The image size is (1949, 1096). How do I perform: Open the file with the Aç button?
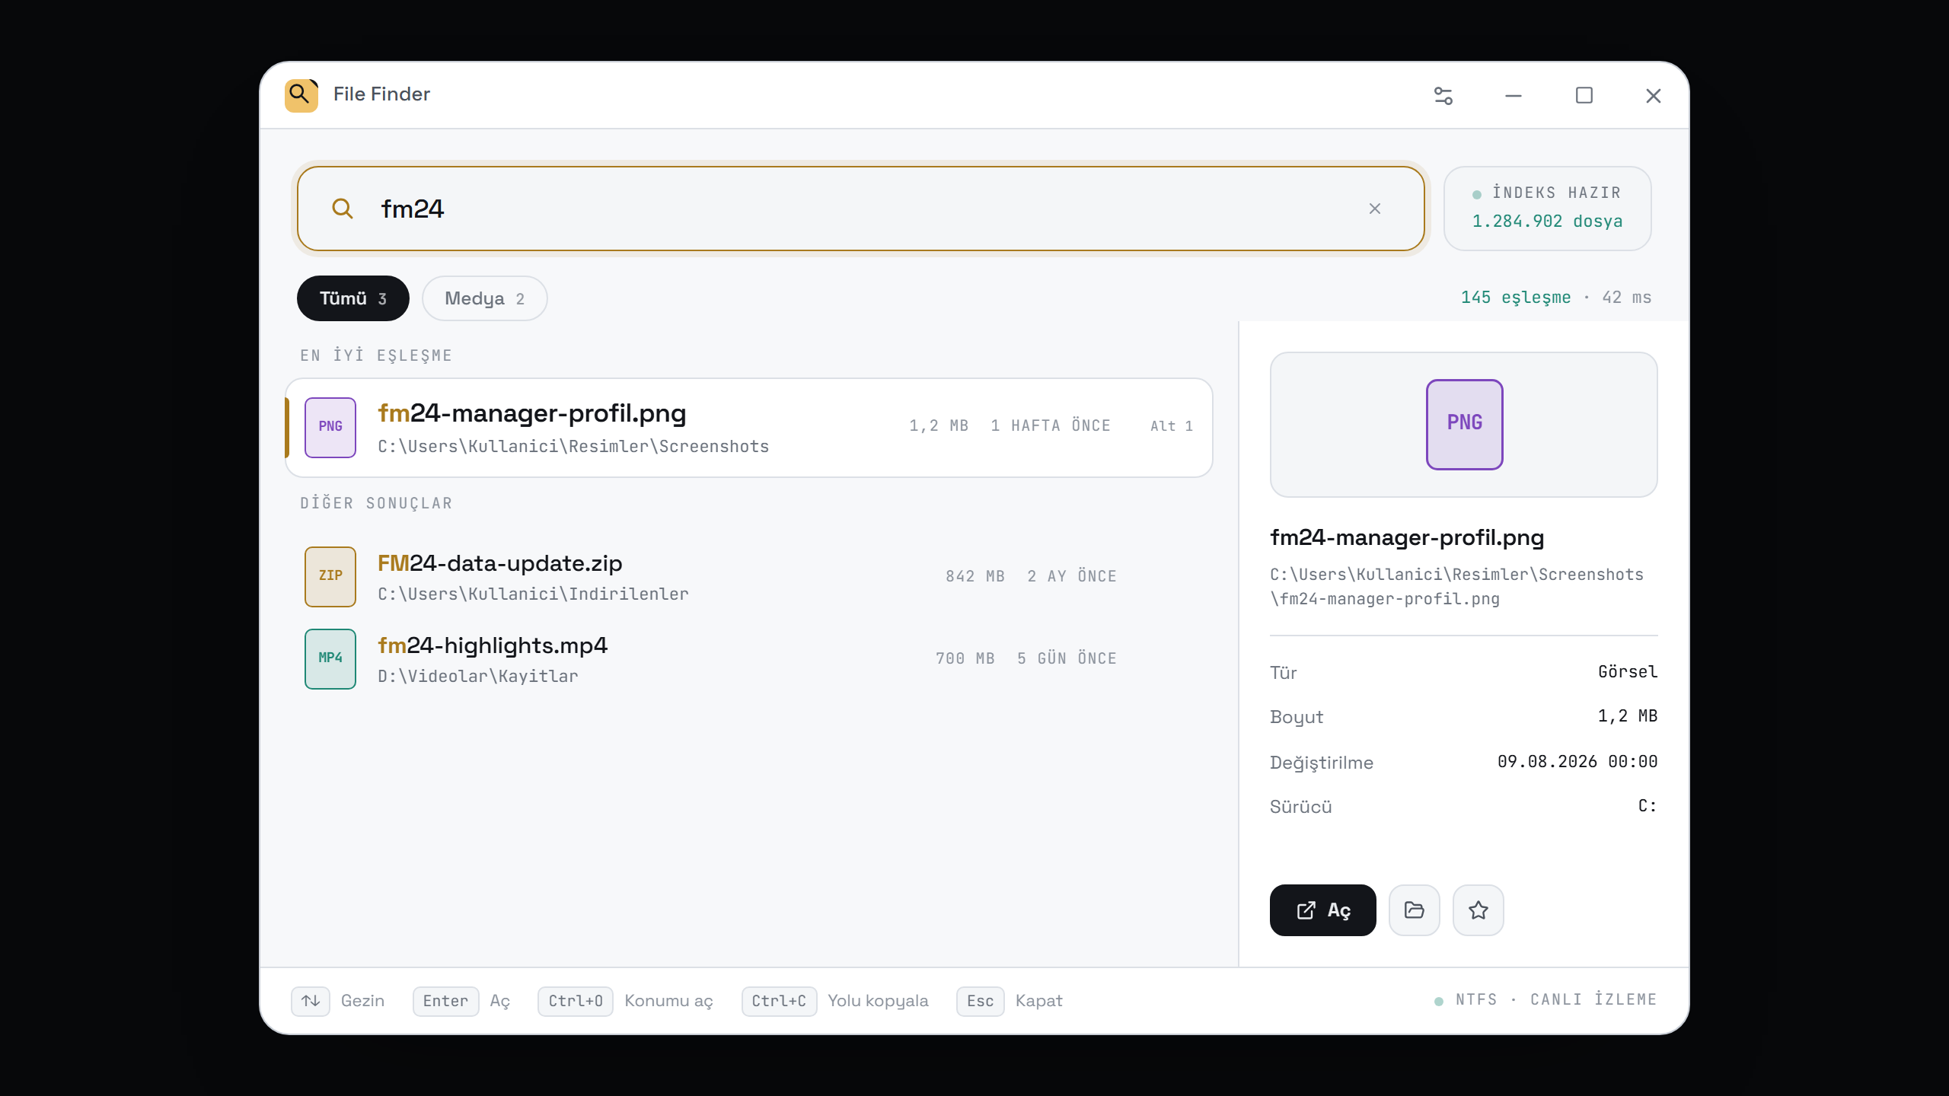[1322, 910]
